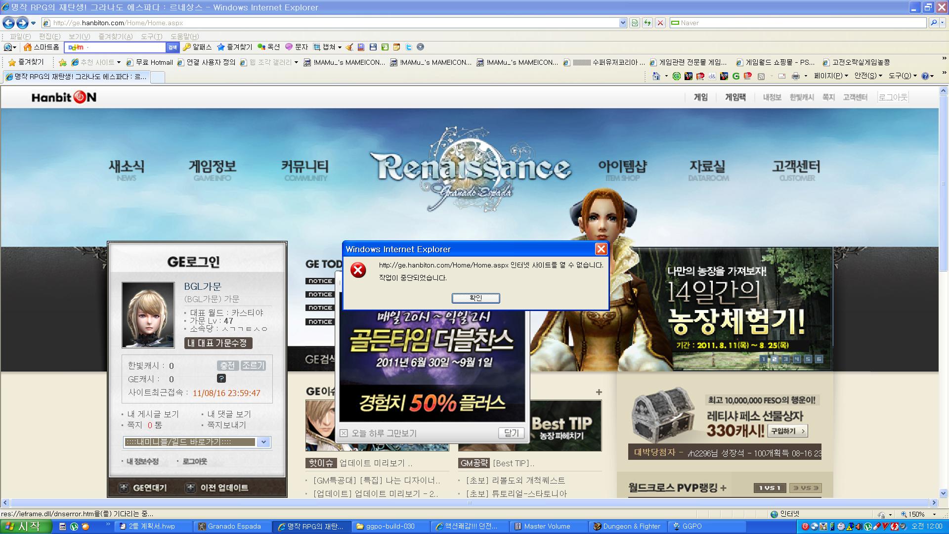The height and width of the screenshot is (534, 949).
Task: Click the Home icon in command bar
Action: pyautogui.click(x=656, y=76)
